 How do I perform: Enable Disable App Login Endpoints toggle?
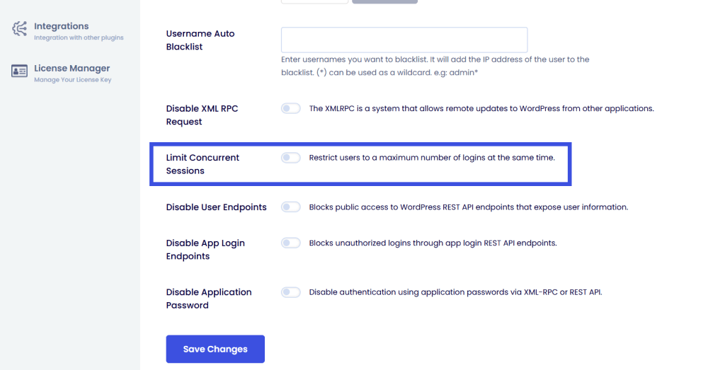[x=291, y=243]
